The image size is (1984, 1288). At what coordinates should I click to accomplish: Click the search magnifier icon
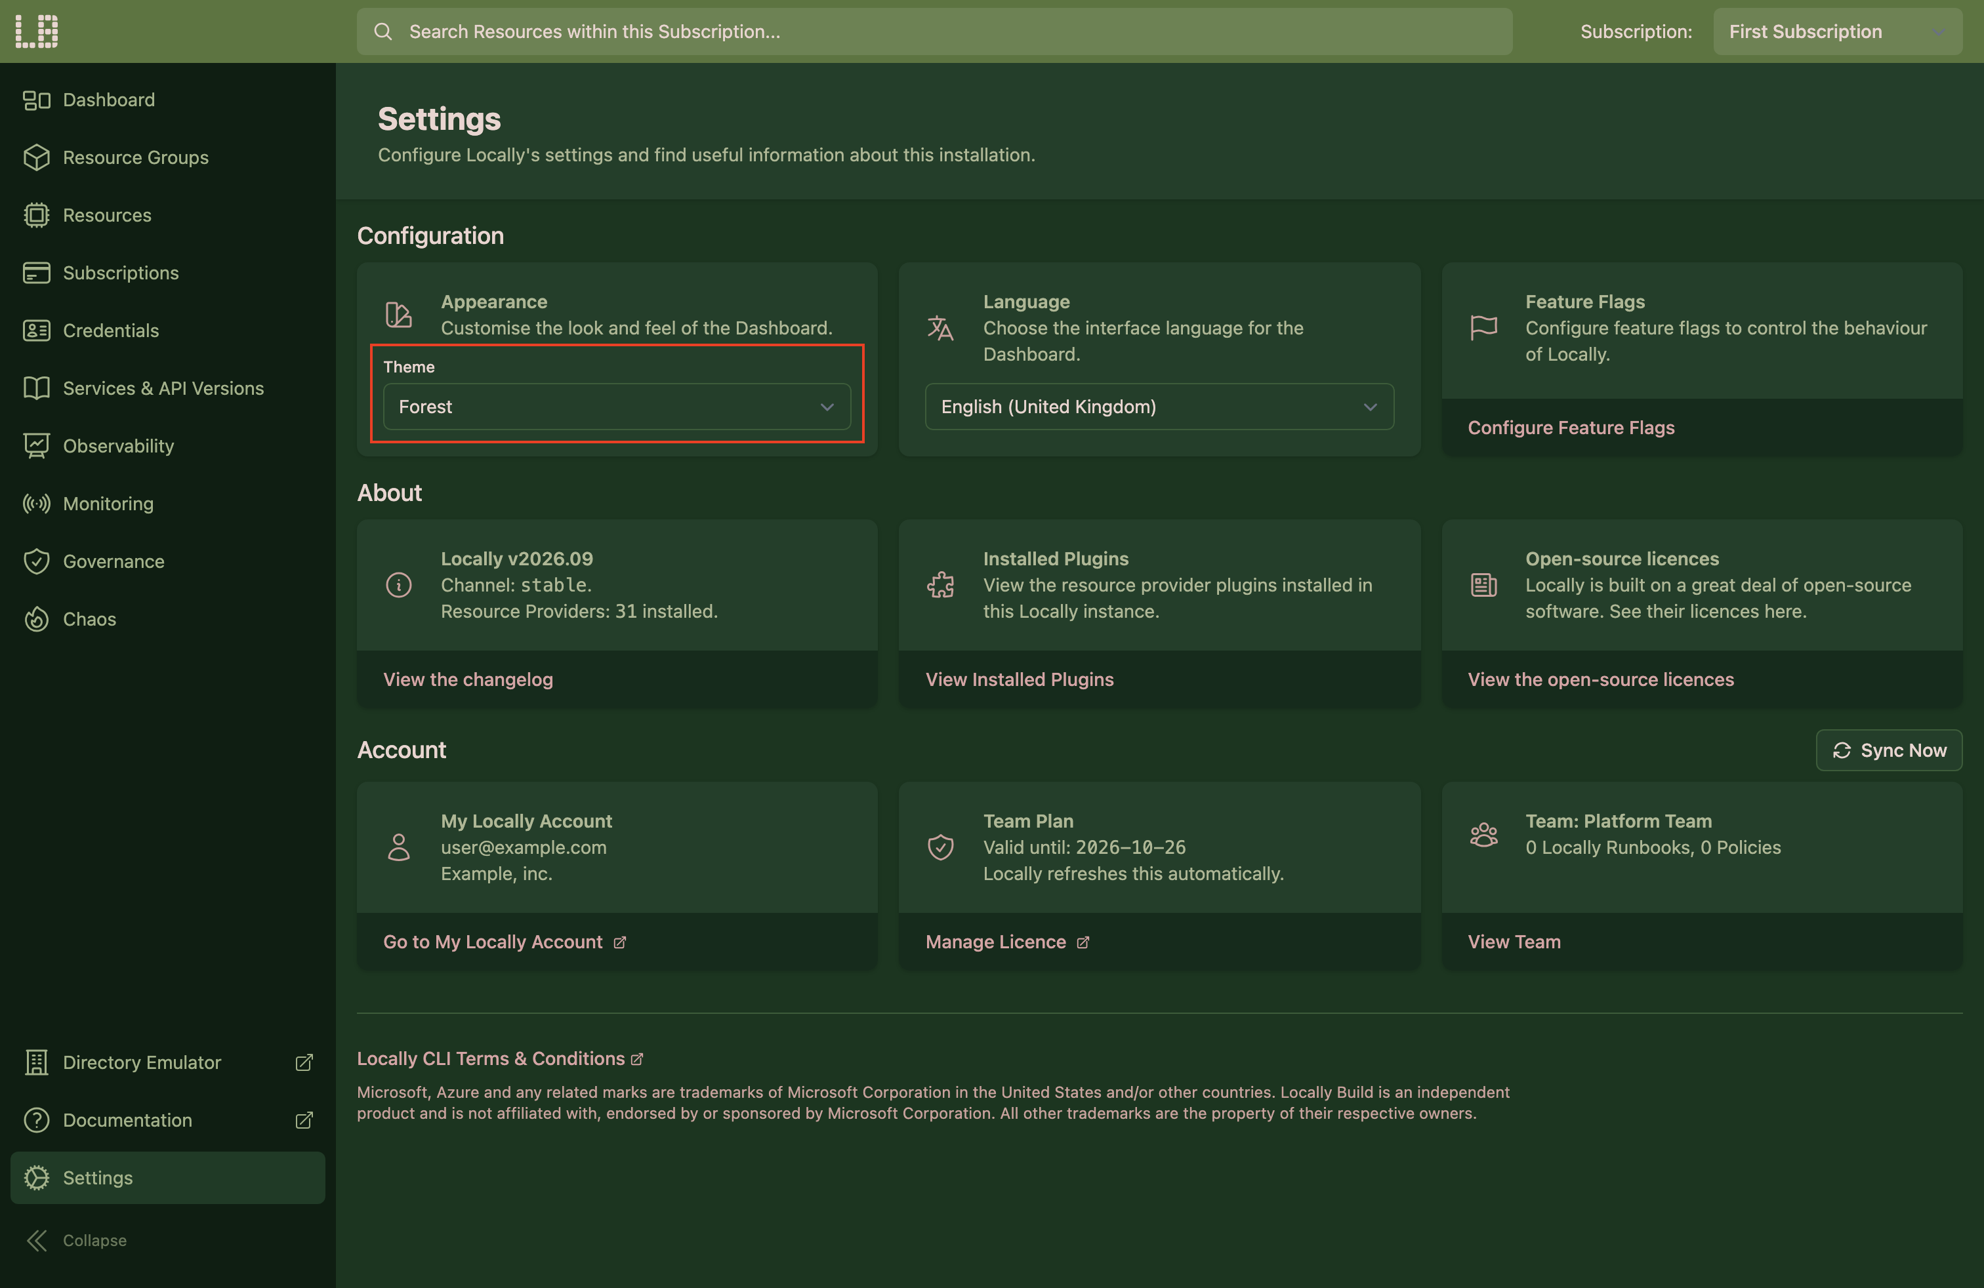(382, 31)
